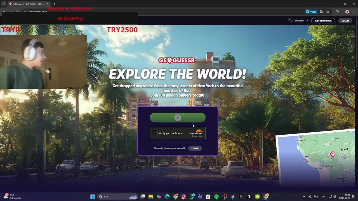Open the clock showing 22:38

pos(344,197)
